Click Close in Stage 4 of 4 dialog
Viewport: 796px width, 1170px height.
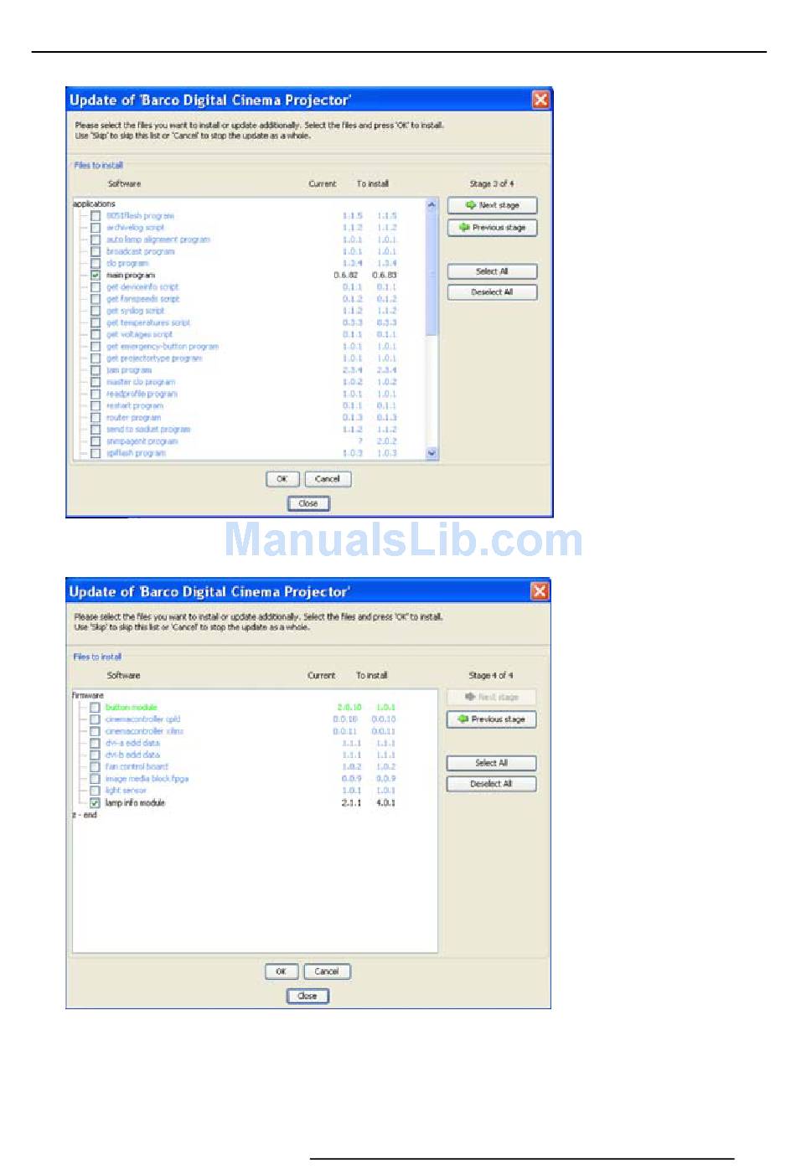tap(308, 996)
